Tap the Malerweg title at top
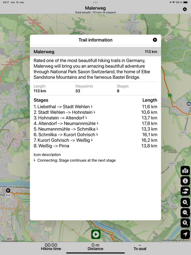 pos(95,8)
